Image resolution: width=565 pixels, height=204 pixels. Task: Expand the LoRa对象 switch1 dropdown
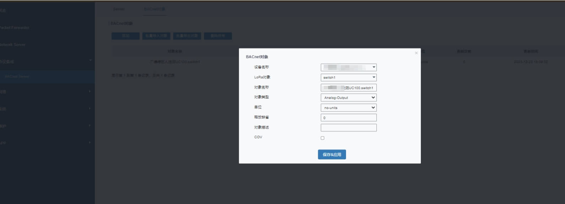tap(348, 77)
